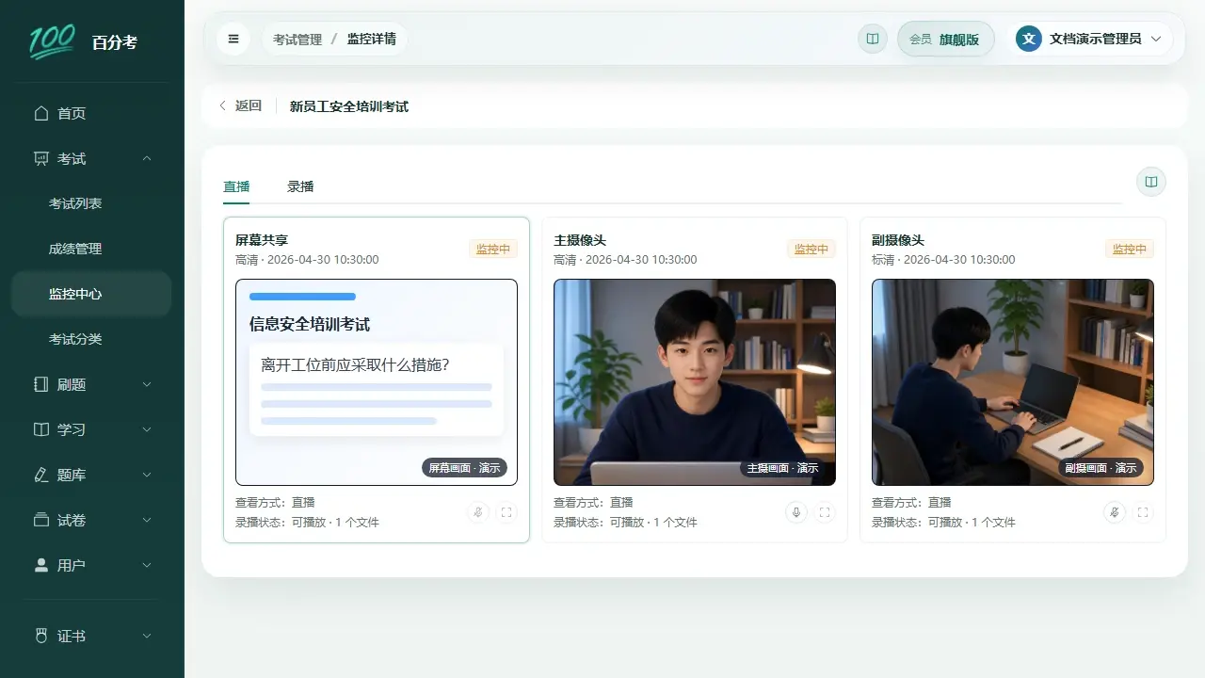This screenshot has width=1205, height=678.
Task: Click the 副摄画面 · 演示 overlay label
Action: [x=1101, y=467]
